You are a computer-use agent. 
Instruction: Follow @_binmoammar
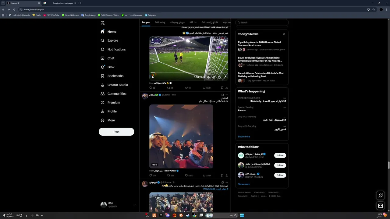pos(280,165)
